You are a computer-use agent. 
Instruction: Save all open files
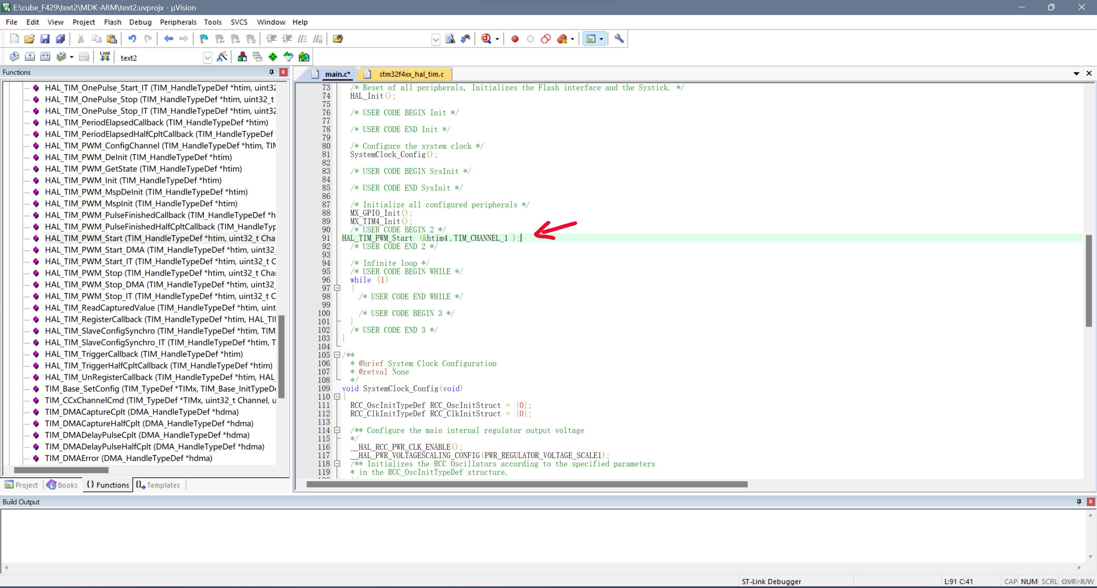point(60,39)
